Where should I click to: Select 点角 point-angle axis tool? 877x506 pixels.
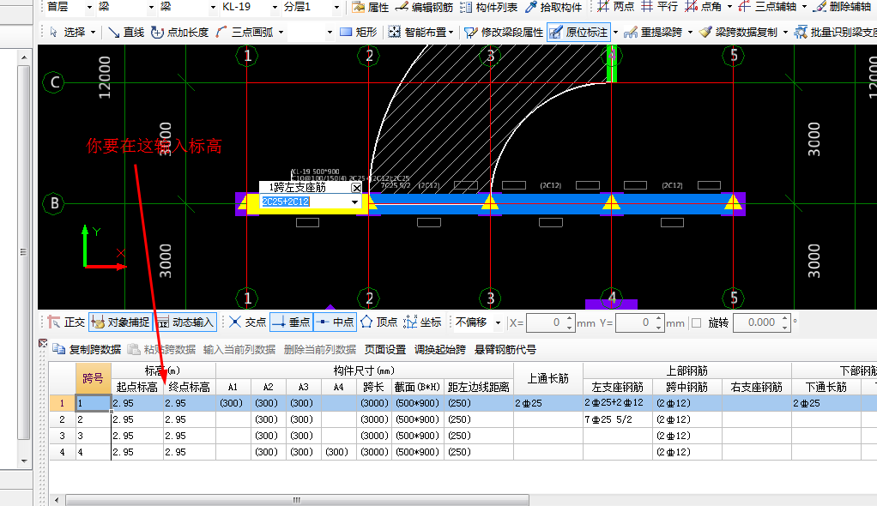coord(703,7)
